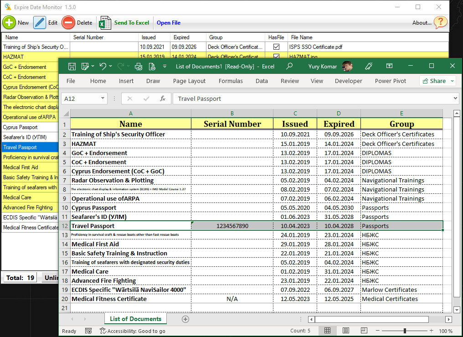This screenshot has width=463, height=337.
Task: Click the Send To Excel icon
Action: pos(105,23)
